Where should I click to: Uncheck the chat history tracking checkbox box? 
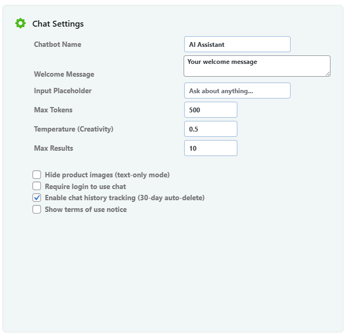[x=37, y=198]
